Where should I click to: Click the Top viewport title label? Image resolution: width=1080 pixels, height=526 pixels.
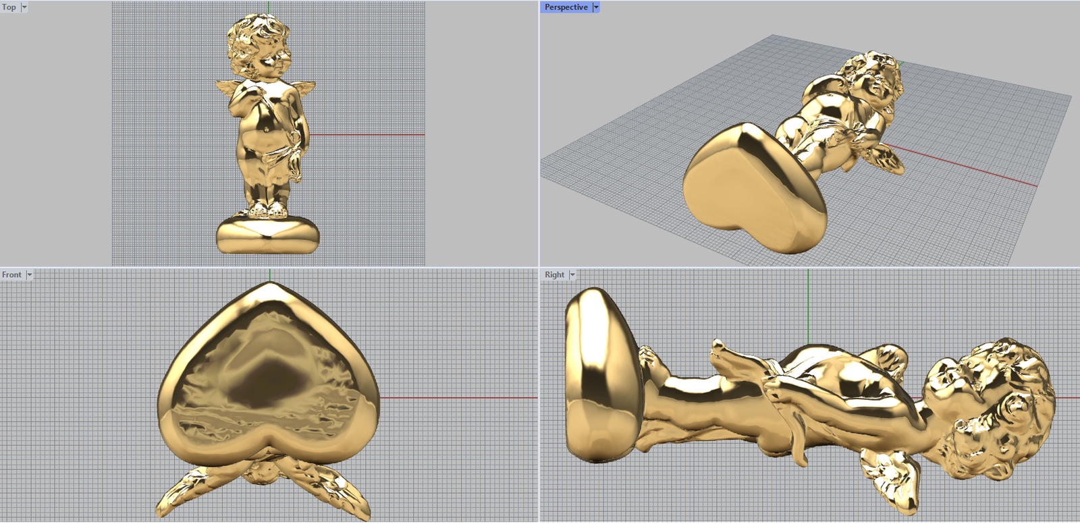9,7
